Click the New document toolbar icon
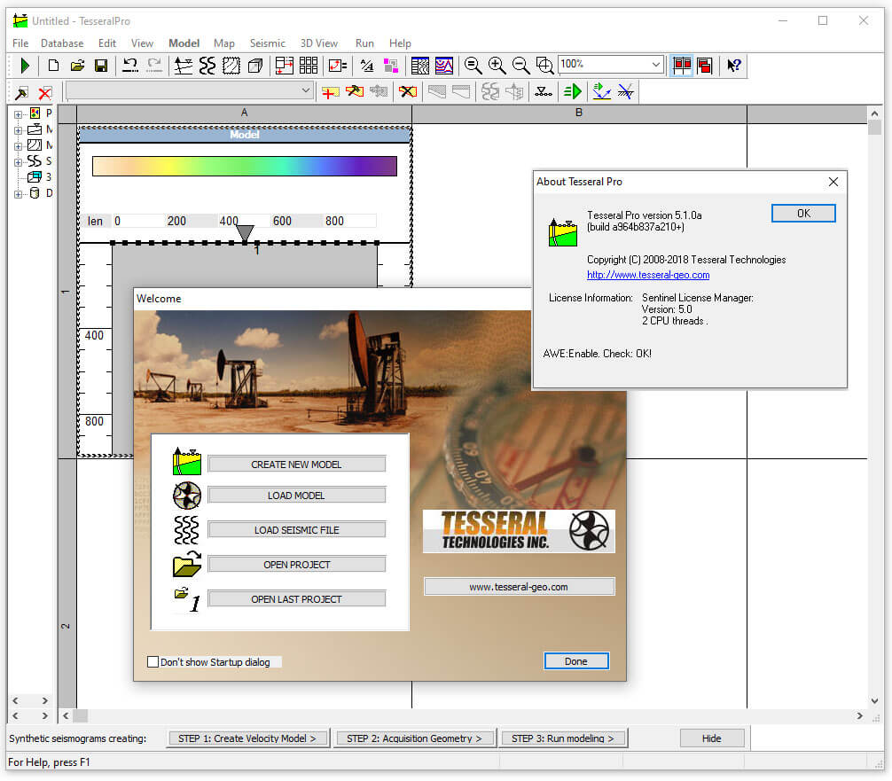892x781 pixels. coord(53,65)
